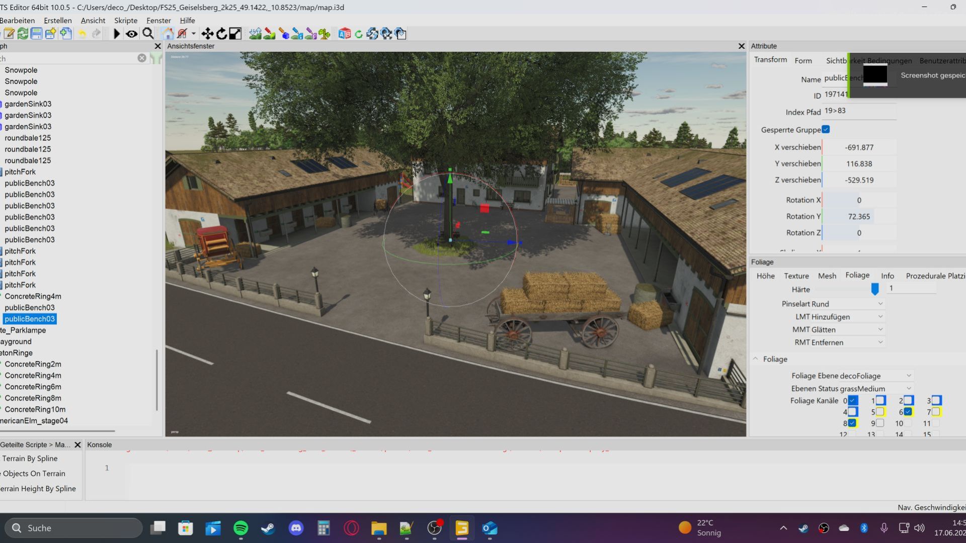Viewport: 966px width, 543px height.
Task: Switch to the Höhe tab
Action: click(x=765, y=276)
